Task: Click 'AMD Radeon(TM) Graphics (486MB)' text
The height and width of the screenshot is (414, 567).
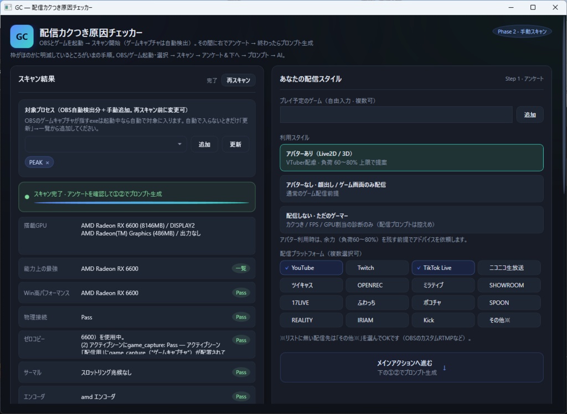Action: tap(128, 233)
